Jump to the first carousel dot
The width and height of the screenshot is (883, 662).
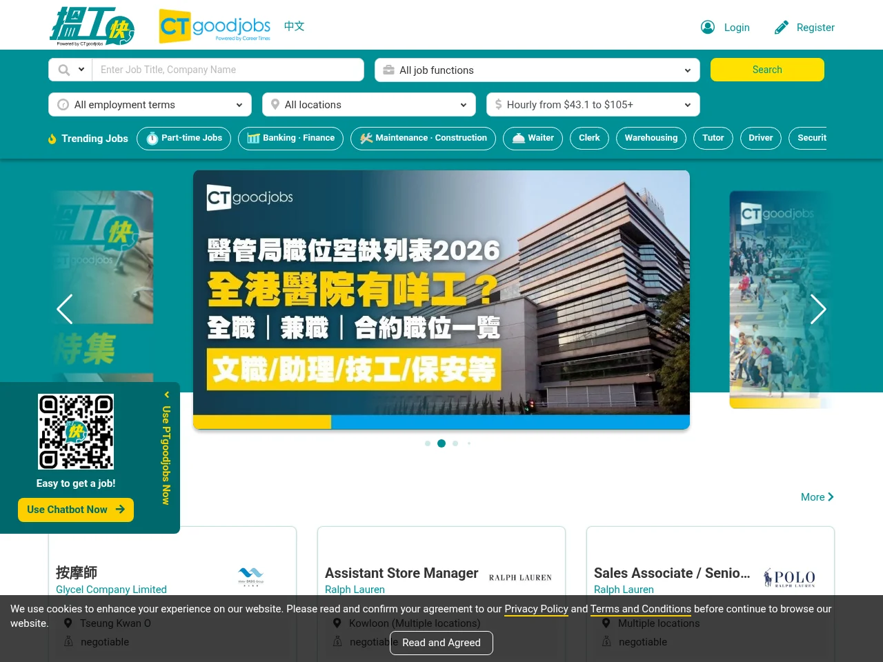click(x=428, y=443)
